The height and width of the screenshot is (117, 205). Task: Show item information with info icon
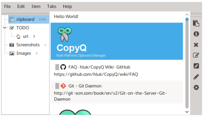(196, 34)
